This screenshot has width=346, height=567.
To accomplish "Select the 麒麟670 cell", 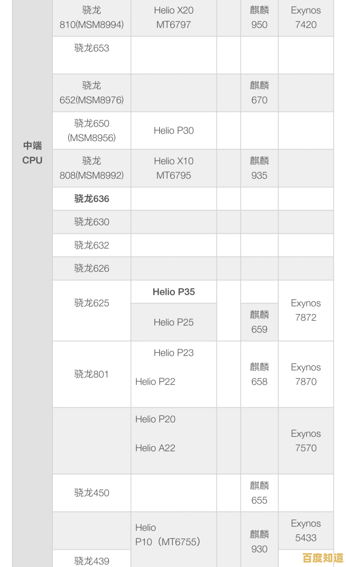I will [259, 93].
